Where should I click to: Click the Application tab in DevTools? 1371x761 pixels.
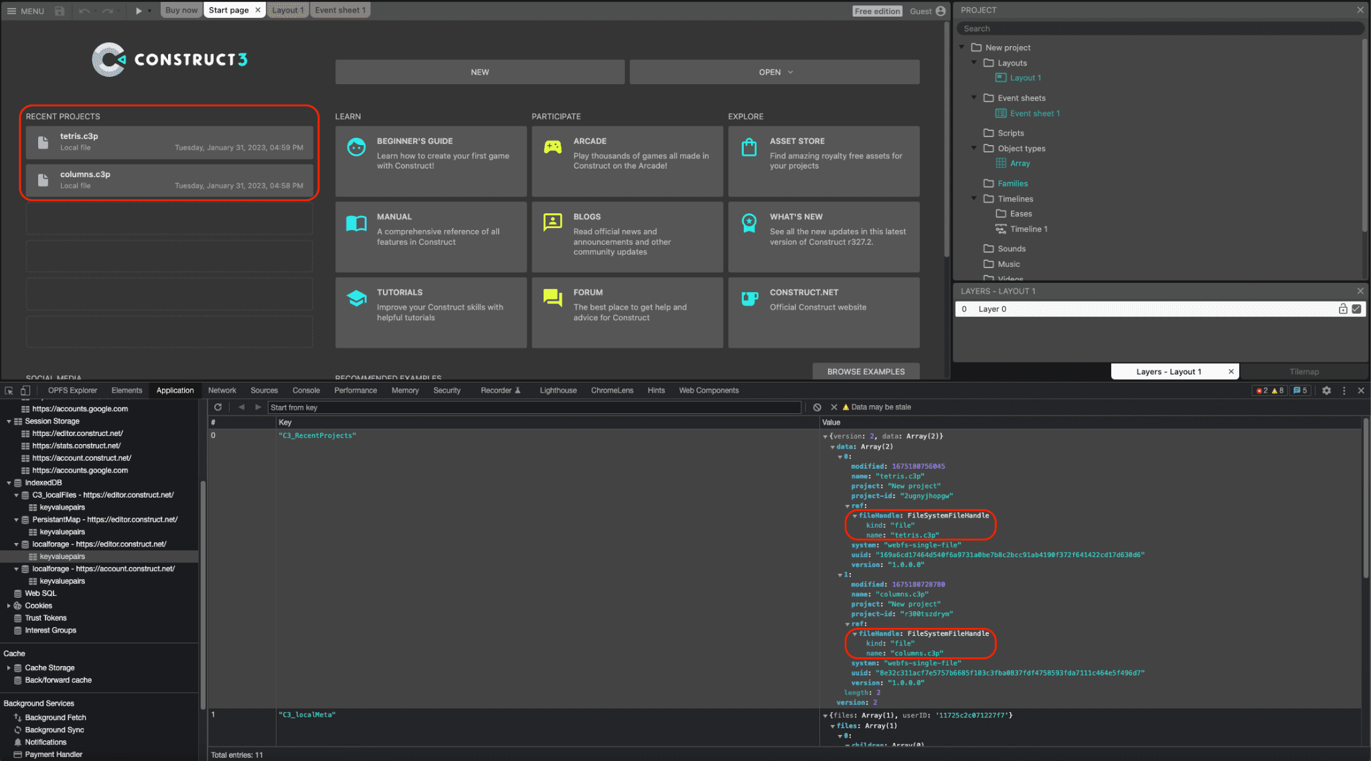175,390
